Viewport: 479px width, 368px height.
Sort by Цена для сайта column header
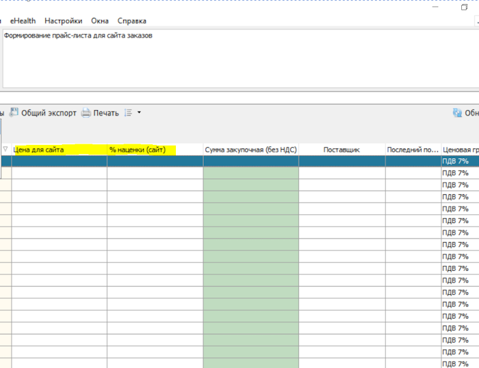click(x=39, y=149)
